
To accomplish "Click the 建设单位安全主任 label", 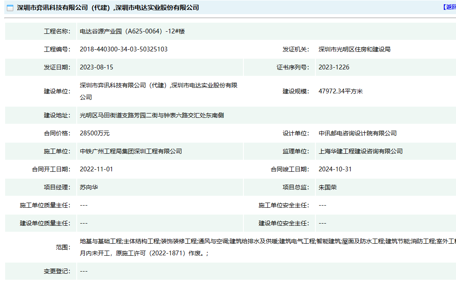I will 284,224.
